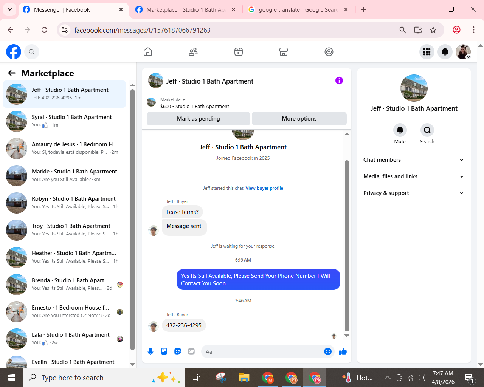Close the google translate tab
This screenshot has width=484, height=387.
click(x=346, y=9)
